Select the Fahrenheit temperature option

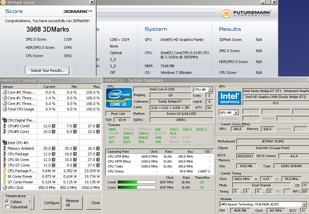pos(7,207)
